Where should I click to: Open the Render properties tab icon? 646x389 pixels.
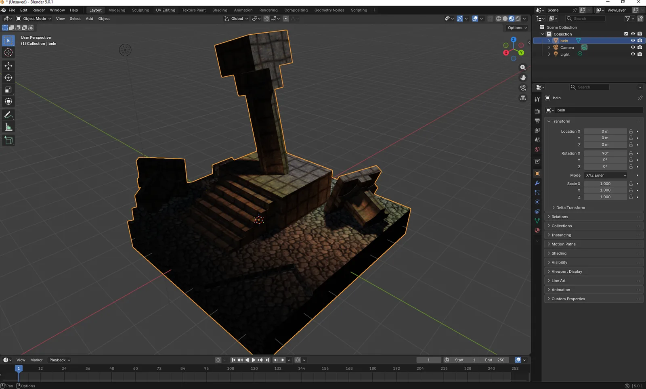(537, 111)
